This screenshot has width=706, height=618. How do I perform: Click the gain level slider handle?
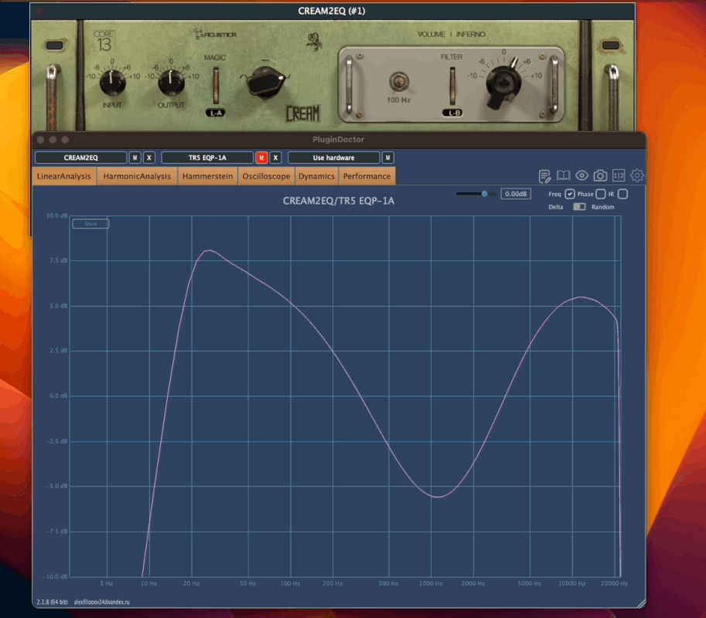(485, 194)
